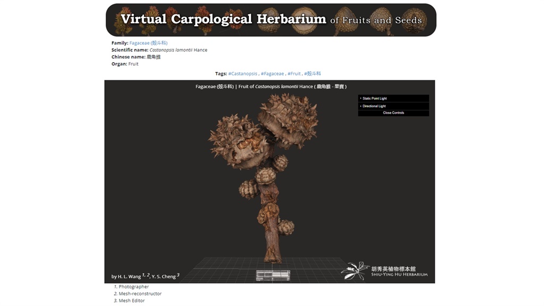Screen dimensions: 544x306
Task: Click the scale bar on the grid floor
Action: coord(271,275)
